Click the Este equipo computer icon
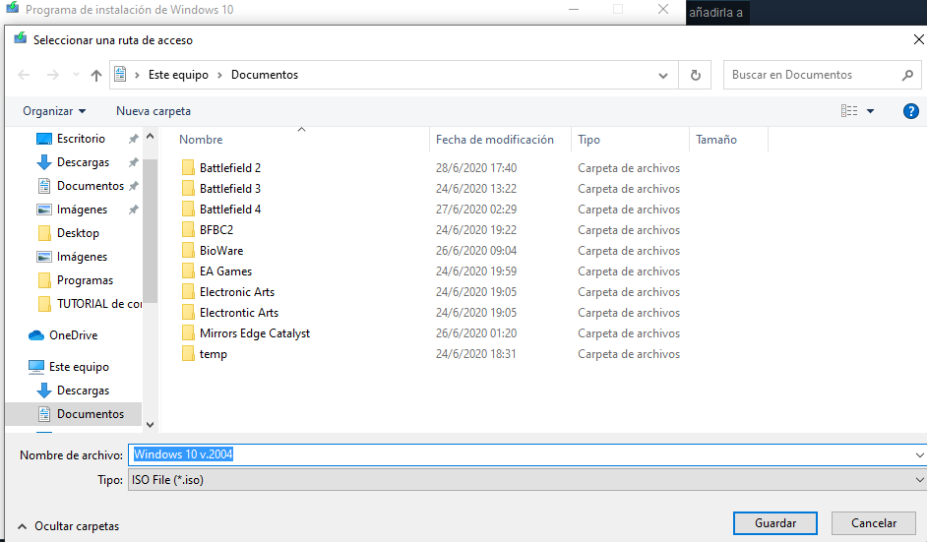 click(x=36, y=367)
